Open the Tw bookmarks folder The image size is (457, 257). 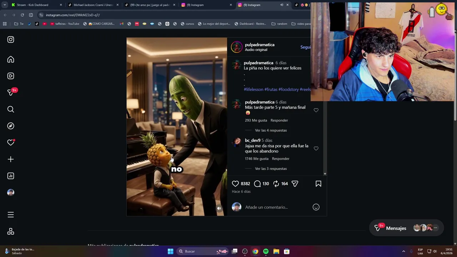tap(19, 24)
